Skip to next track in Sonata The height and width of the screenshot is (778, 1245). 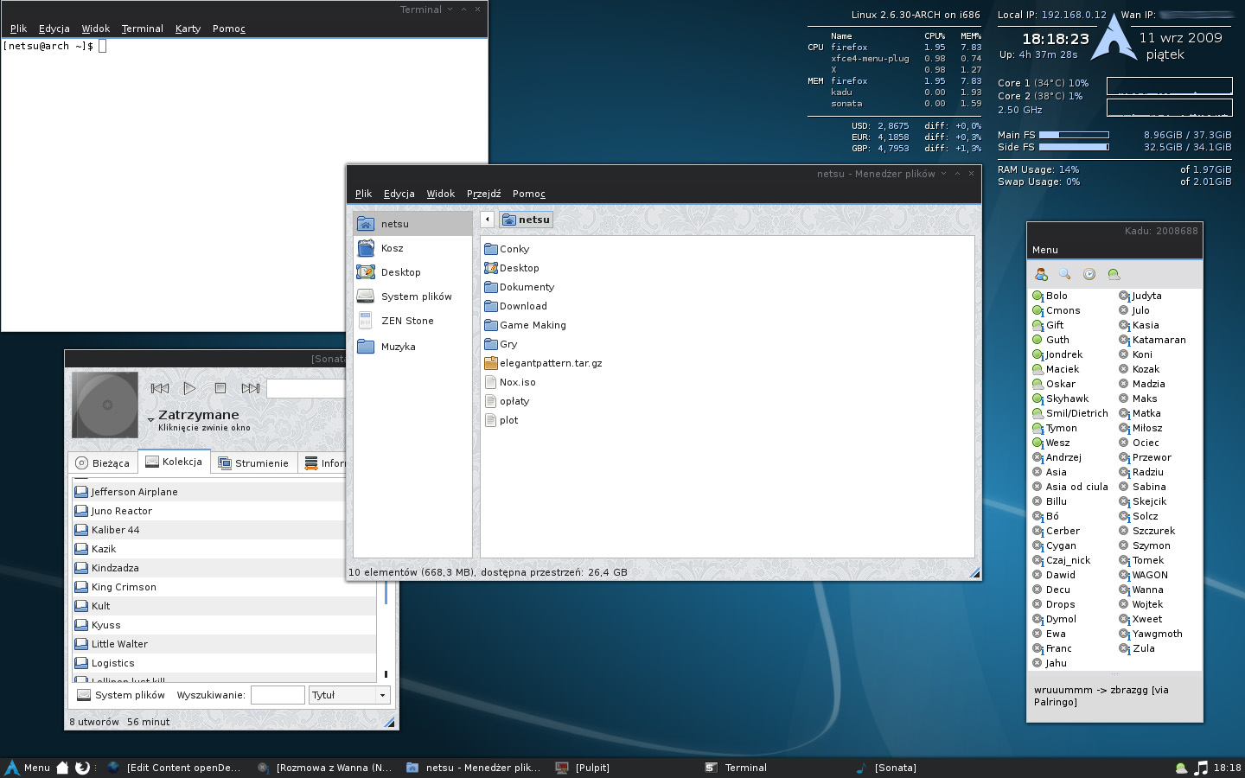coord(251,388)
